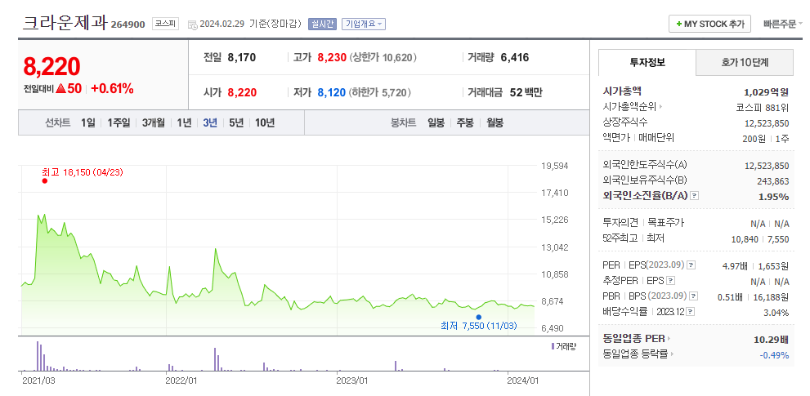Open the 기업개요 dropdown
Screen dimensions: 810x396
363,24
